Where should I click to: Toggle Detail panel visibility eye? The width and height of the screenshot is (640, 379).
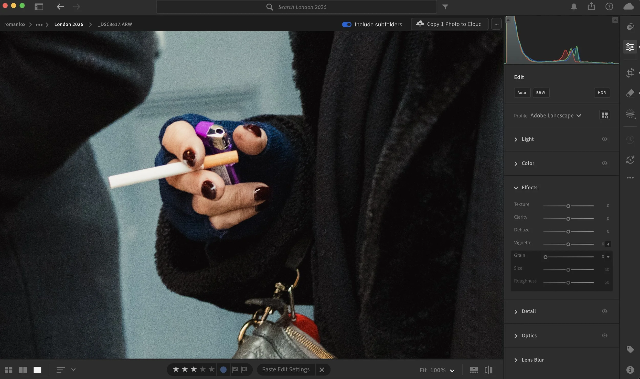604,311
